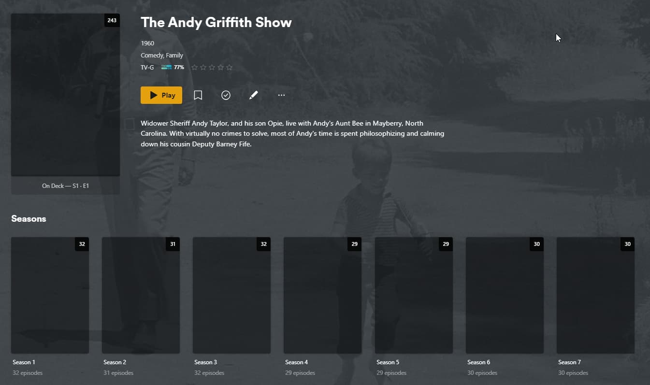Rate the show five stars
The height and width of the screenshot is (385, 650).
pos(229,68)
